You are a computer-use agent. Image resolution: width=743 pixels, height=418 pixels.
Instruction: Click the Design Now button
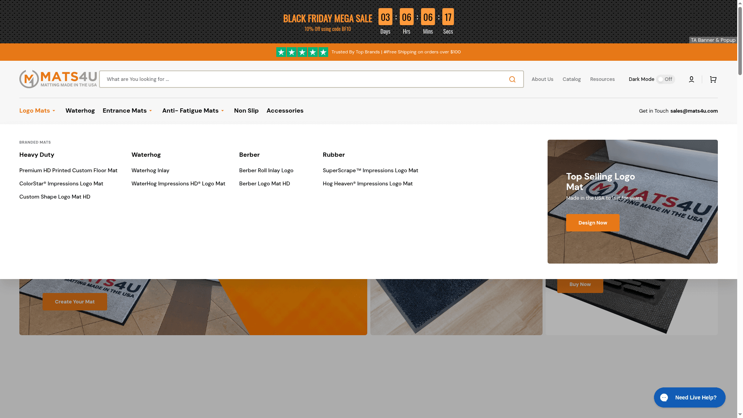point(592,223)
